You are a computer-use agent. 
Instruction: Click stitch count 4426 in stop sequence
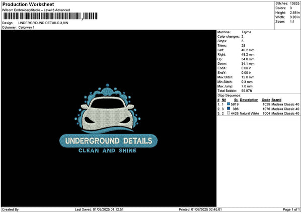coord(235,114)
